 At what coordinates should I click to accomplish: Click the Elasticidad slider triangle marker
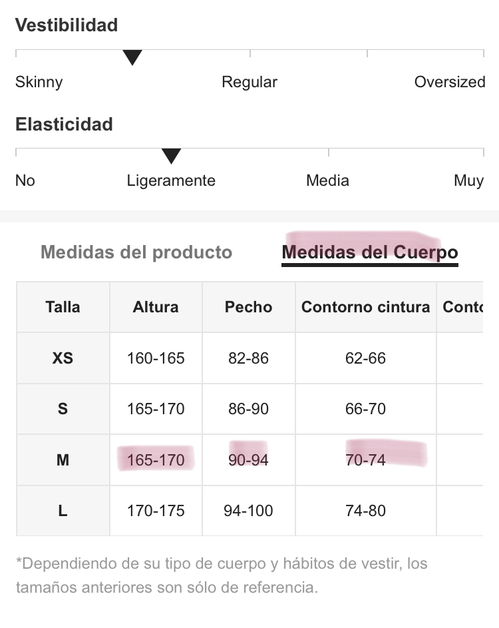(171, 156)
